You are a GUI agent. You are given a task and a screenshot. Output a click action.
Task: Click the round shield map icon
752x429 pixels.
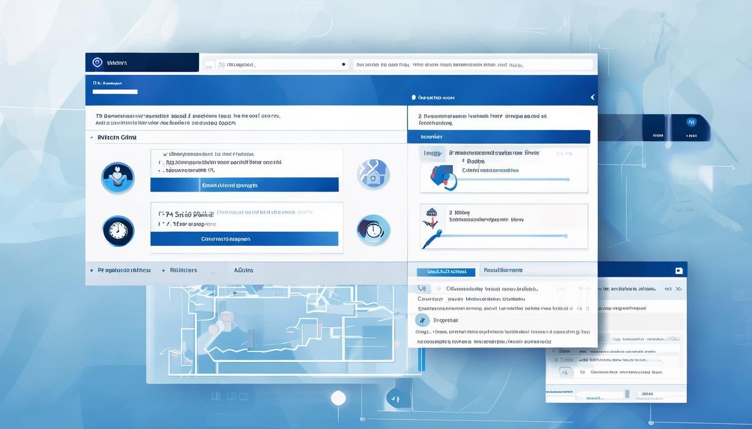[x=373, y=174]
